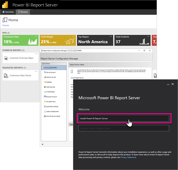Close the Report Server Configuration Manager window
The image size is (178, 170).
[x=150, y=51]
